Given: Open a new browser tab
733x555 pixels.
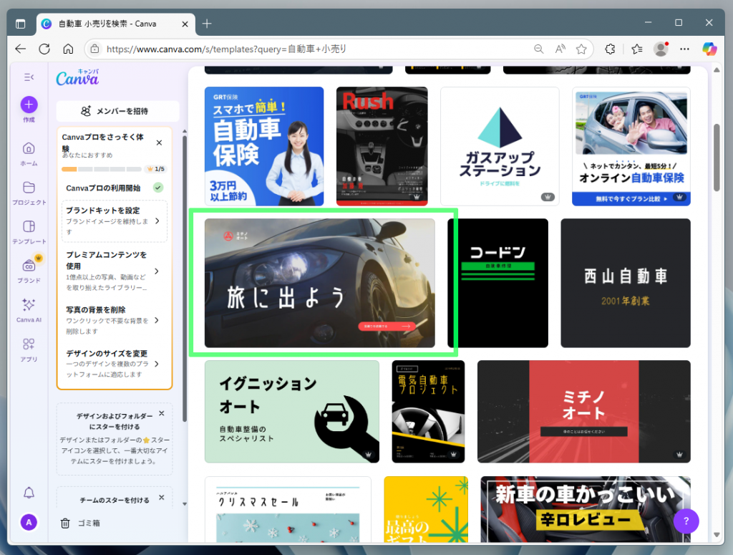Looking at the screenshot, I should point(206,22).
